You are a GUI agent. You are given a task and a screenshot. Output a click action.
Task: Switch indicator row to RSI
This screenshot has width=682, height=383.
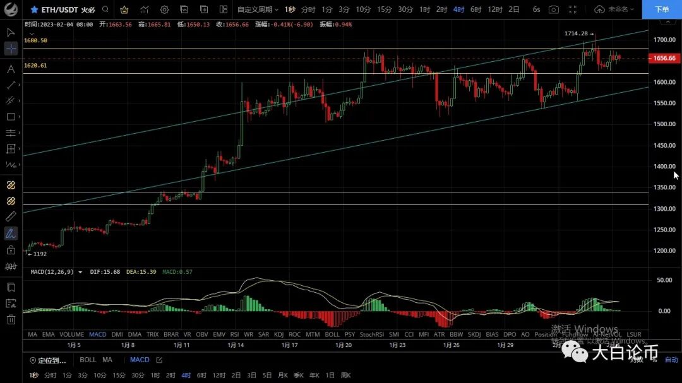pos(234,334)
